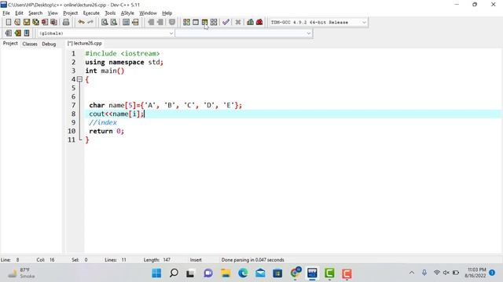The width and height of the screenshot is (503, 282).
Task: Click the 'Length: 147' status bar entry
Action: coord(157,260)
